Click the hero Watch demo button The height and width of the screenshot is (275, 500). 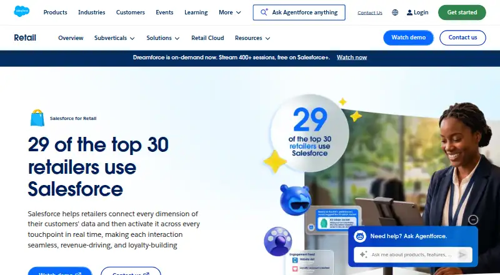(x=60, y=271)
